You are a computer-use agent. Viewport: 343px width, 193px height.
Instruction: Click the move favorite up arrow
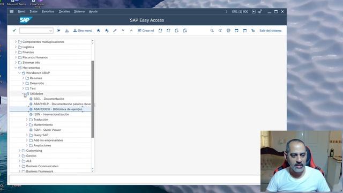[x=131, y=31]
